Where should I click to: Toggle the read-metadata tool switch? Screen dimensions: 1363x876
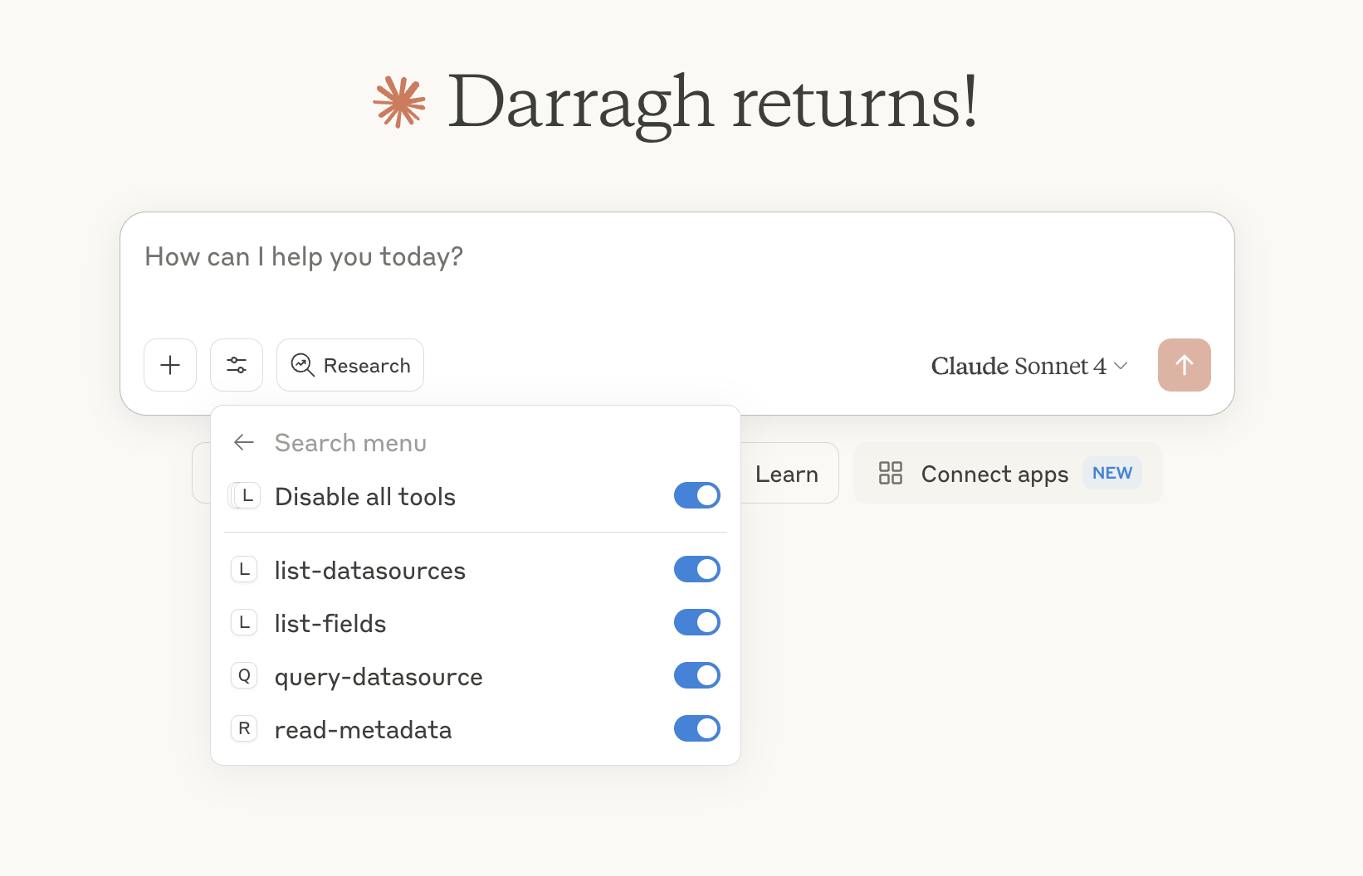coord(696,729)
